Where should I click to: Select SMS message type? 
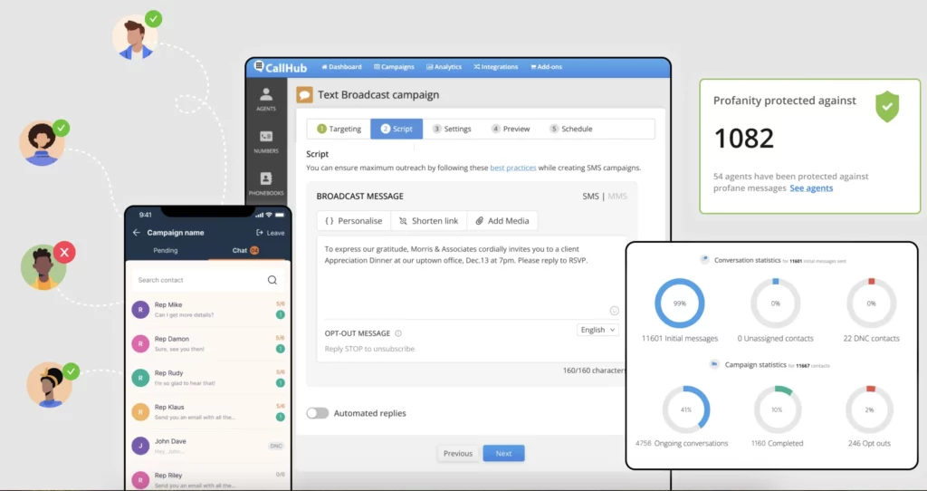click(590, 197)
